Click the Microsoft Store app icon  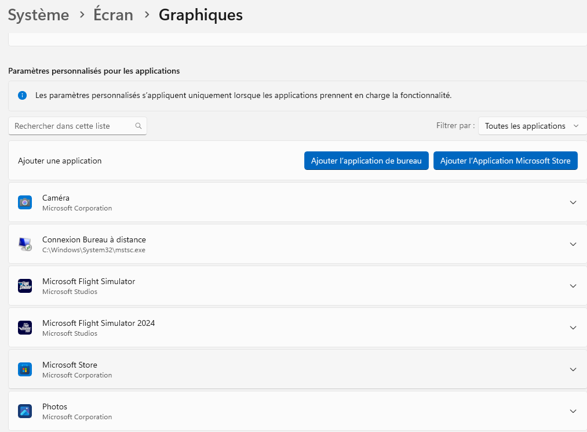point(25,369)
